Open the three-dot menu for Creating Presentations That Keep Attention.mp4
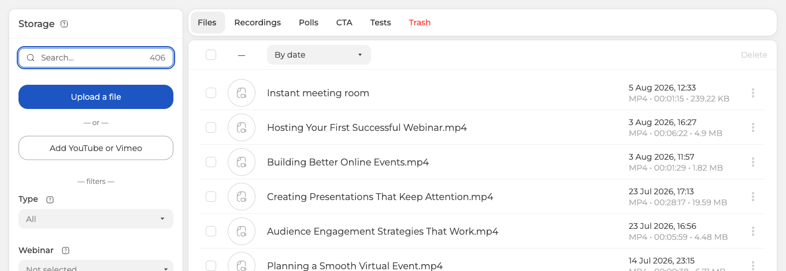This screenshot has width=786, height=271. tap(753, 197)
